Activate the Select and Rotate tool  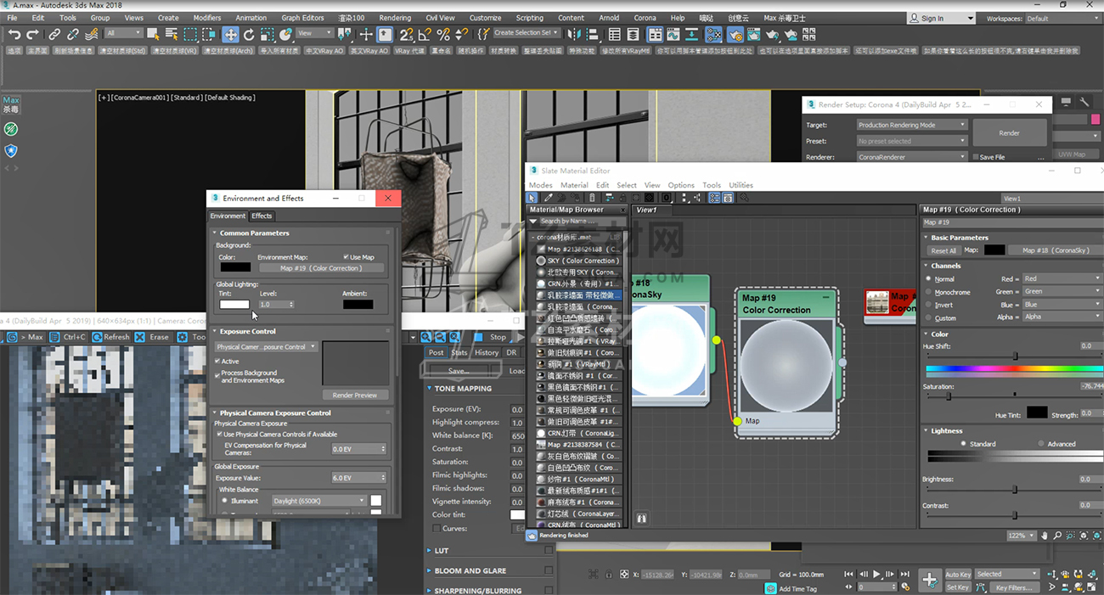tap(249, 34)
